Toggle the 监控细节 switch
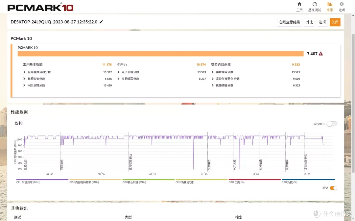The height and width of the screenshot is (221, 355). tap(332, 124)
